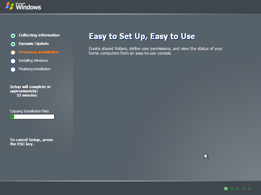Click the Easy to Set Up heading

(142, 37)
